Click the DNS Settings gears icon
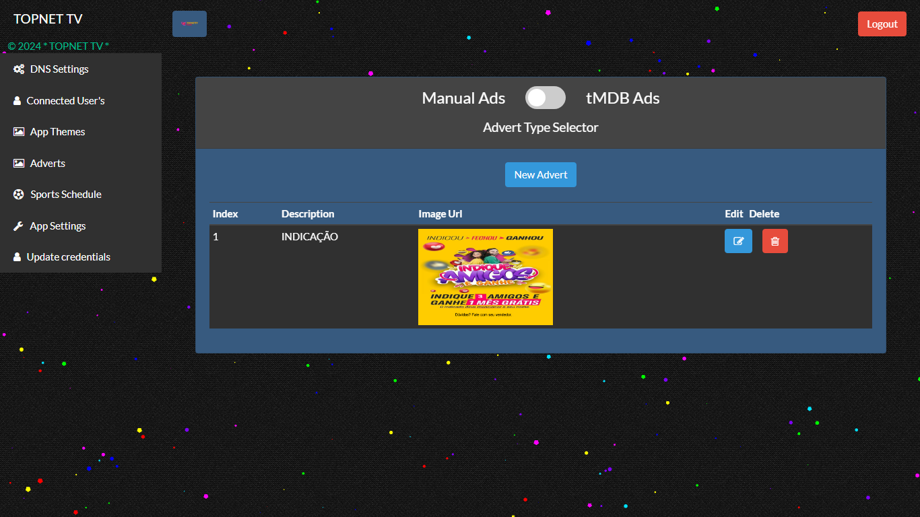Image resolution: width=920 pixels, height=517 pixels. (x=19, y=69)
